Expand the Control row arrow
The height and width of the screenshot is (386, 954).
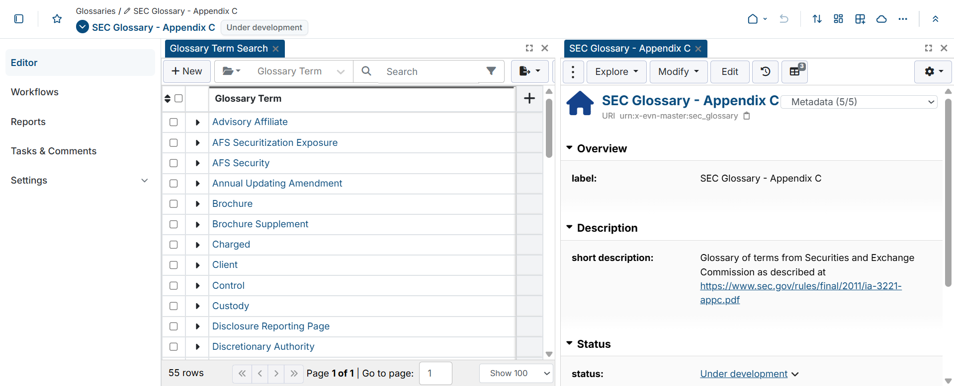click(197, 286)
